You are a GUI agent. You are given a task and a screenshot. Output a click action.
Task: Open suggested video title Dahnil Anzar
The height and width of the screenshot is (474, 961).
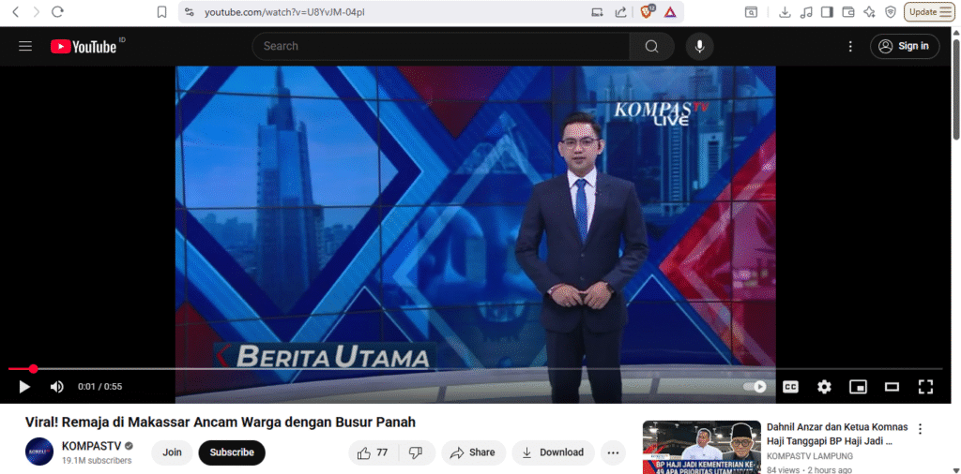coord(837,435)
